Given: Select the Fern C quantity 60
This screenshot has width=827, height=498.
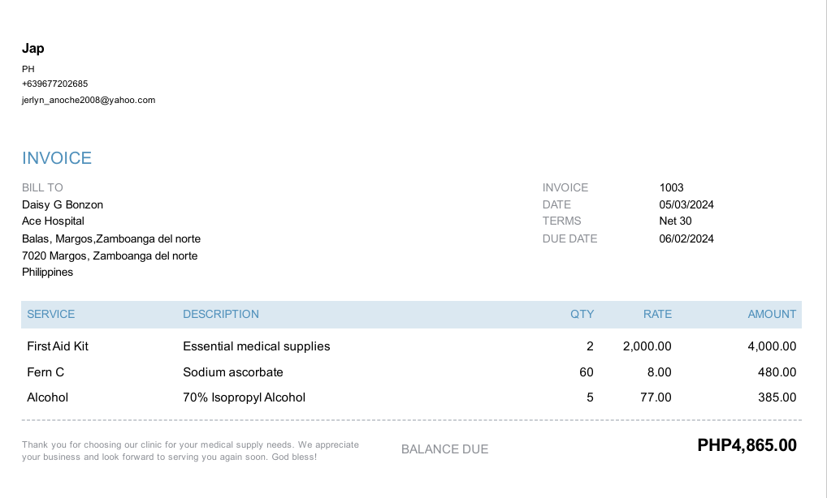Looking at the screenshot, I should point(586,372).
